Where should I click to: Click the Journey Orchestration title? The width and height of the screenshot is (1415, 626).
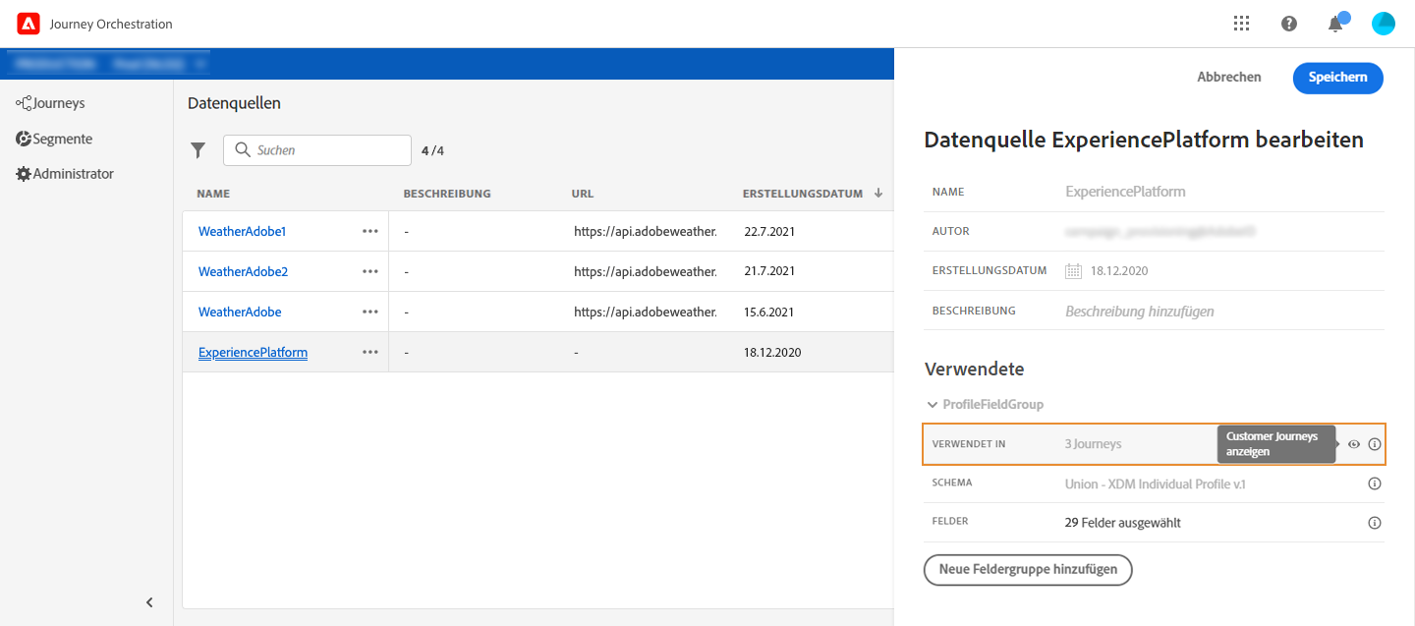111,24
